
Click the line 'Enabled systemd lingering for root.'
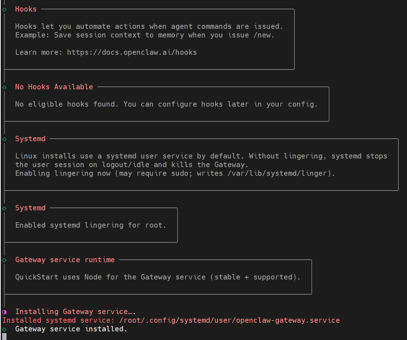pos(91,225)
